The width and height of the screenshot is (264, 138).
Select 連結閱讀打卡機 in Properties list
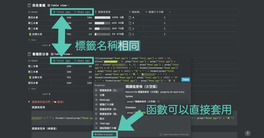tap(108, 128)
